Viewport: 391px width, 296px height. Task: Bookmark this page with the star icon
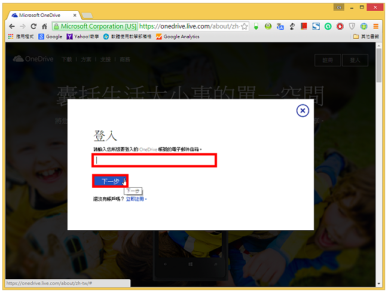(x=245, y=26)
